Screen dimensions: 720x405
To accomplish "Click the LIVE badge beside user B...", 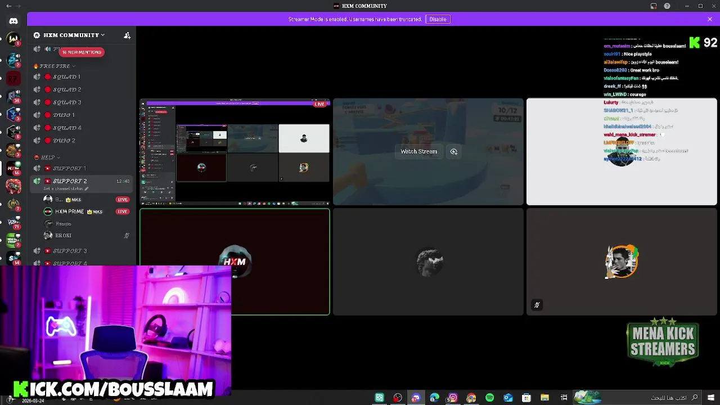I will [x=123, y=200].
